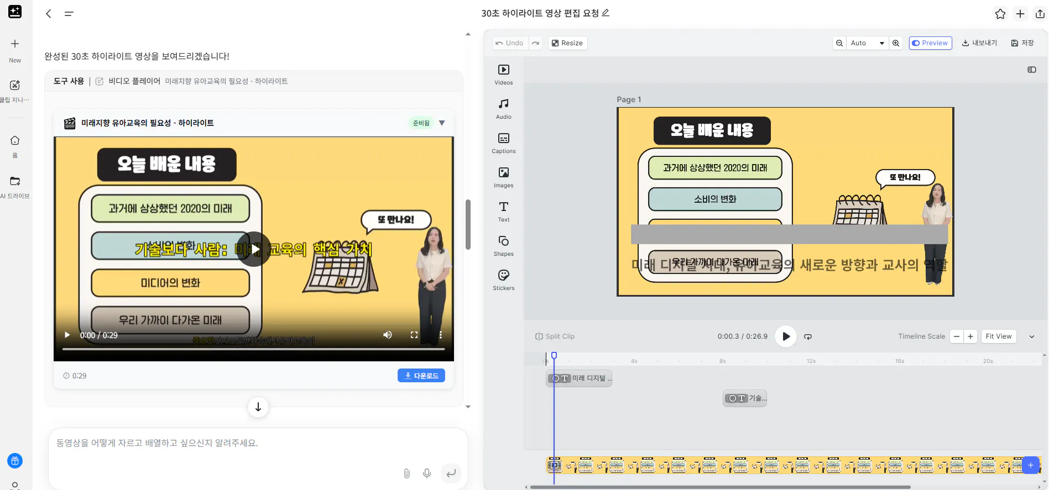Image resolution: width=1049 pixels, height=490 pixels.
Task: Play the editor timeline
Action: (786, 336)
